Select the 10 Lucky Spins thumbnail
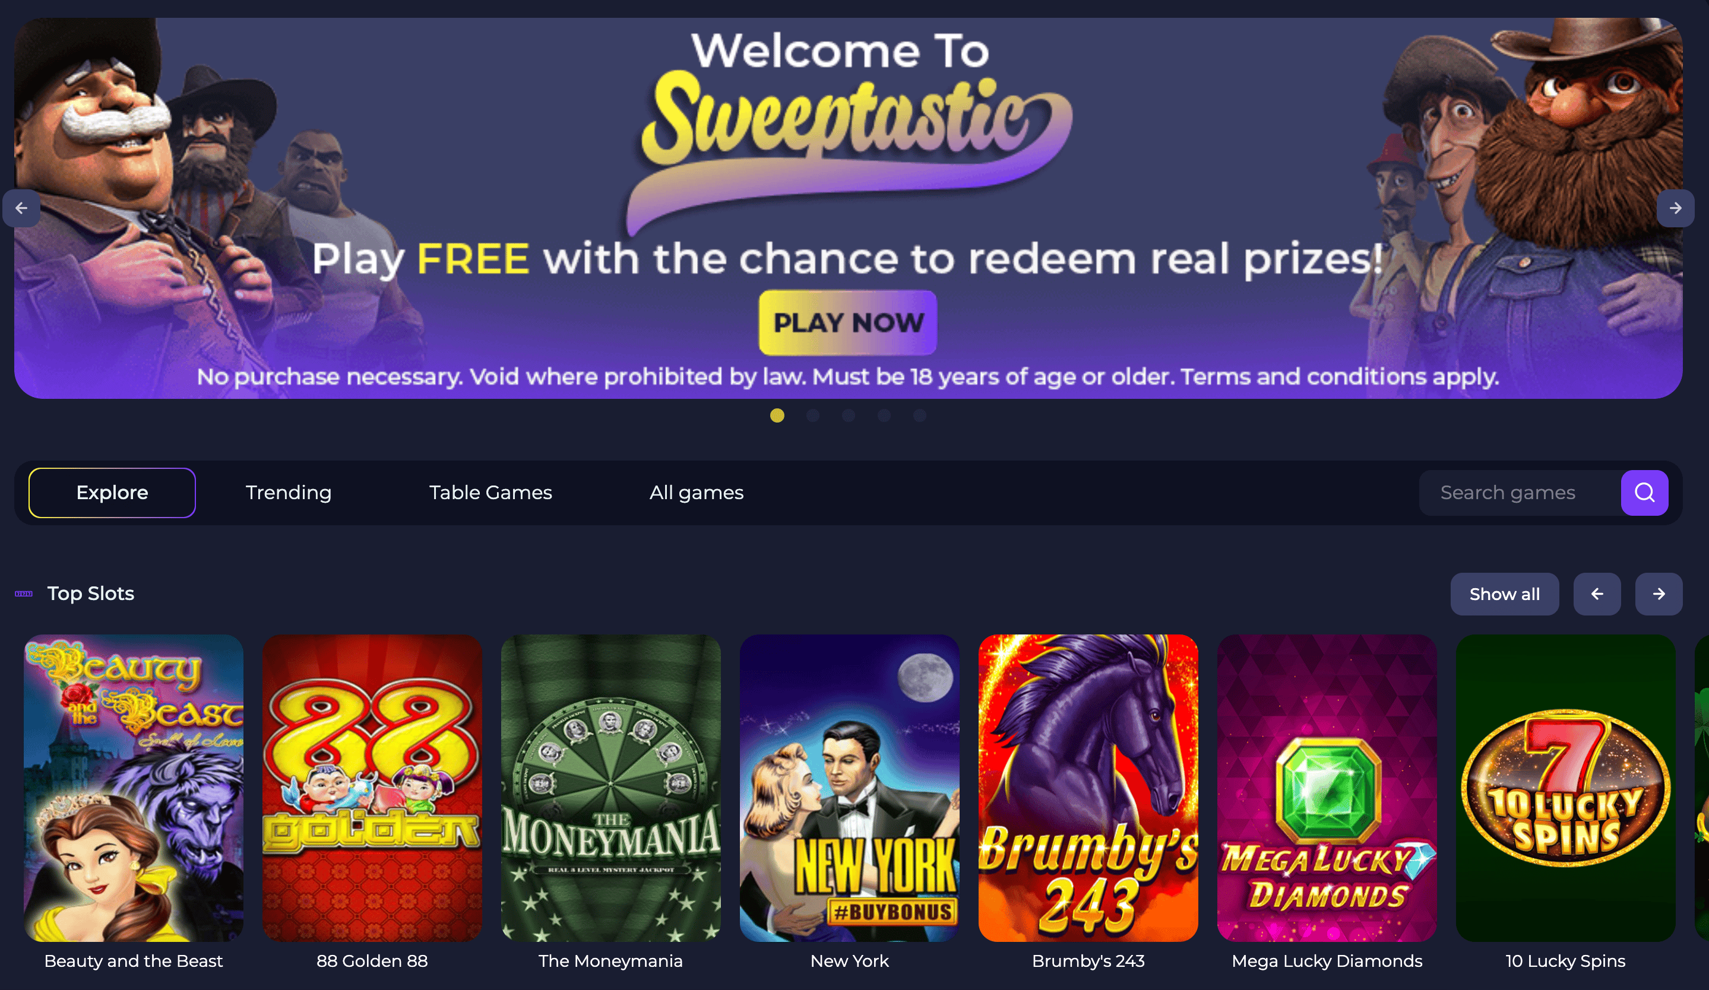 [1565, 788]
